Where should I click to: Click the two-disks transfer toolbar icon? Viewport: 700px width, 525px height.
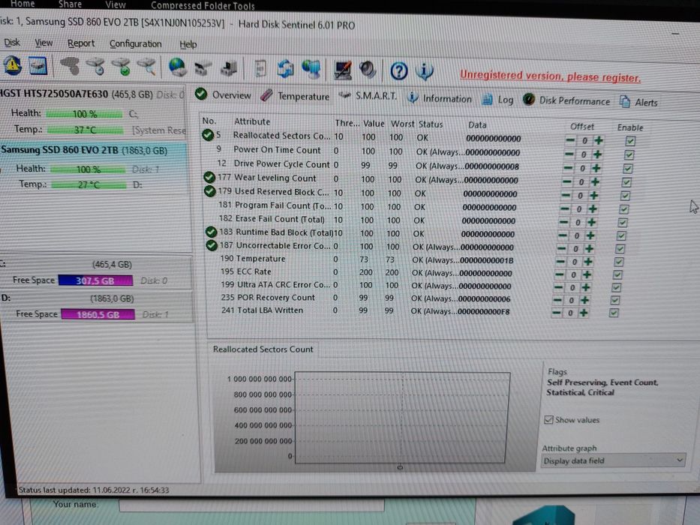pyautogui.click(x=203, y=68)
